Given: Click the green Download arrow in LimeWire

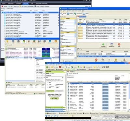Looking at the screenshot, I should coord(103,45).
